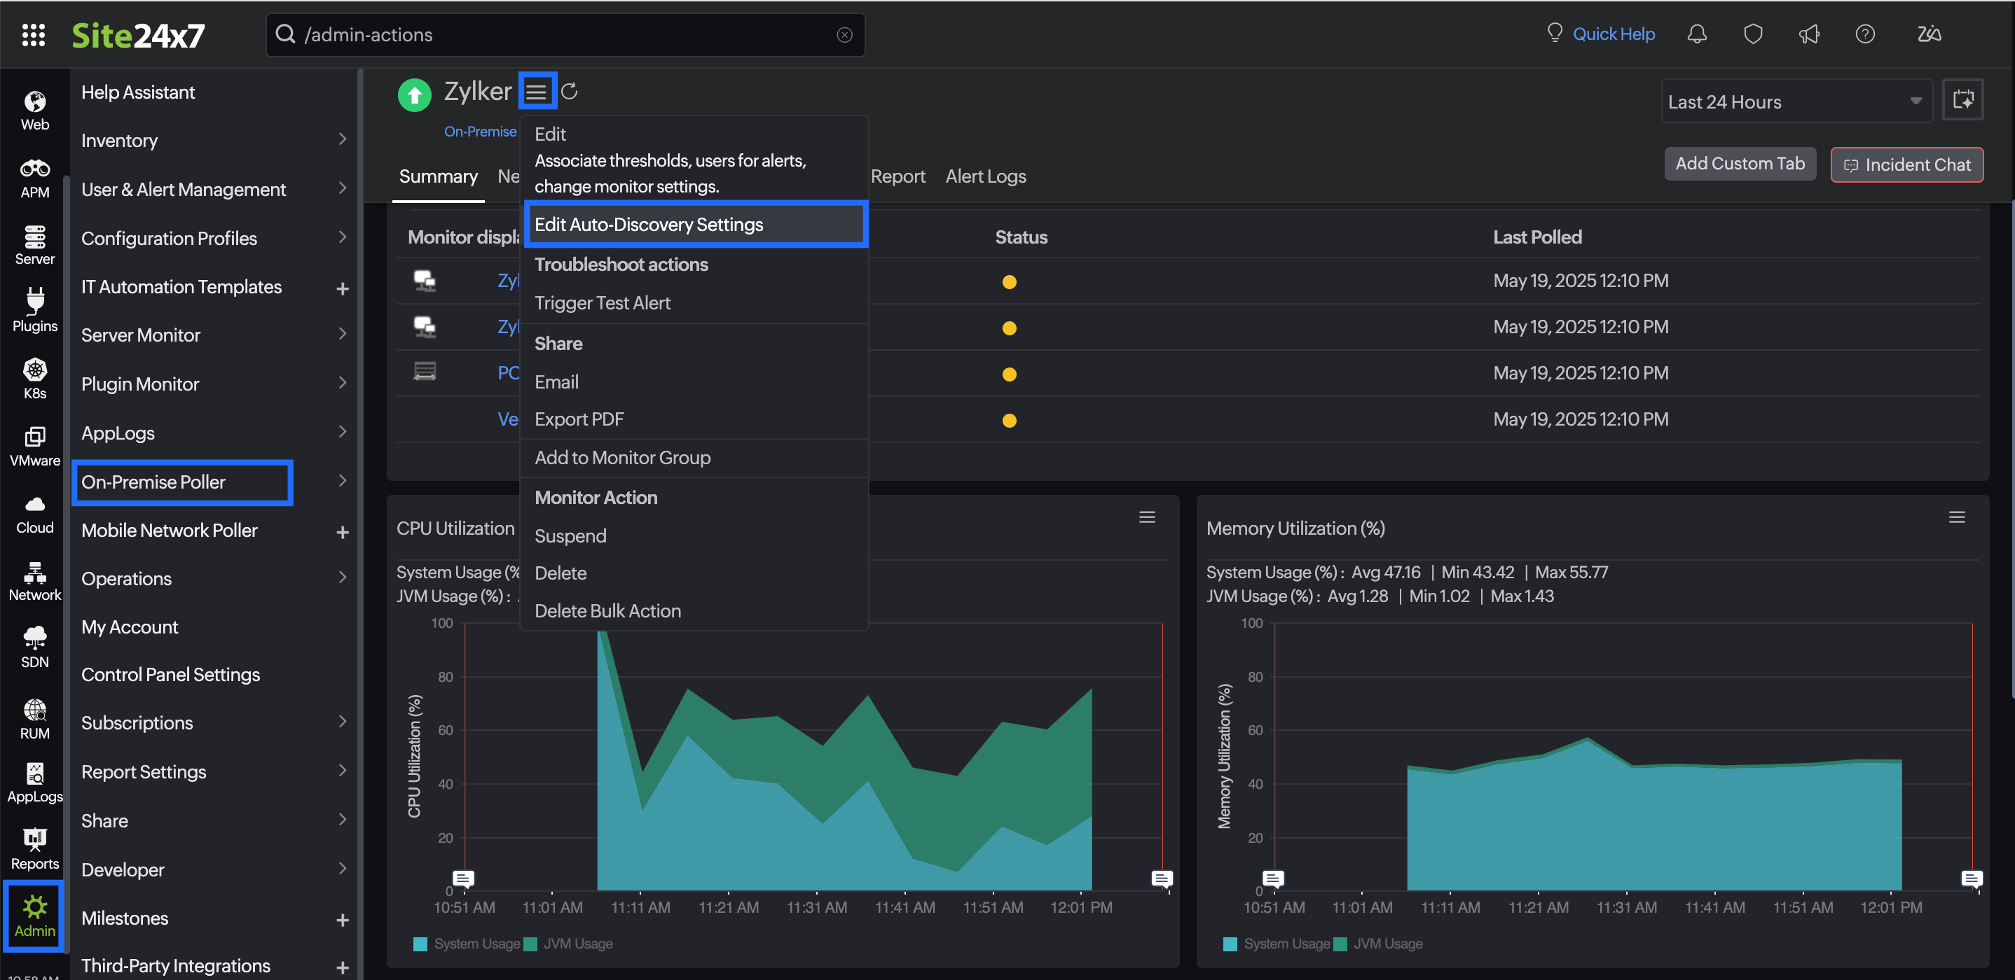Click the Add Custom Tab button
The image size is (2015, 980).
tap(1739, 163)
